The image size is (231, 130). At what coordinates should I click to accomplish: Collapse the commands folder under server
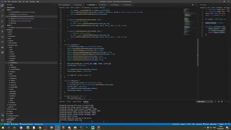[x=13, y=76]
